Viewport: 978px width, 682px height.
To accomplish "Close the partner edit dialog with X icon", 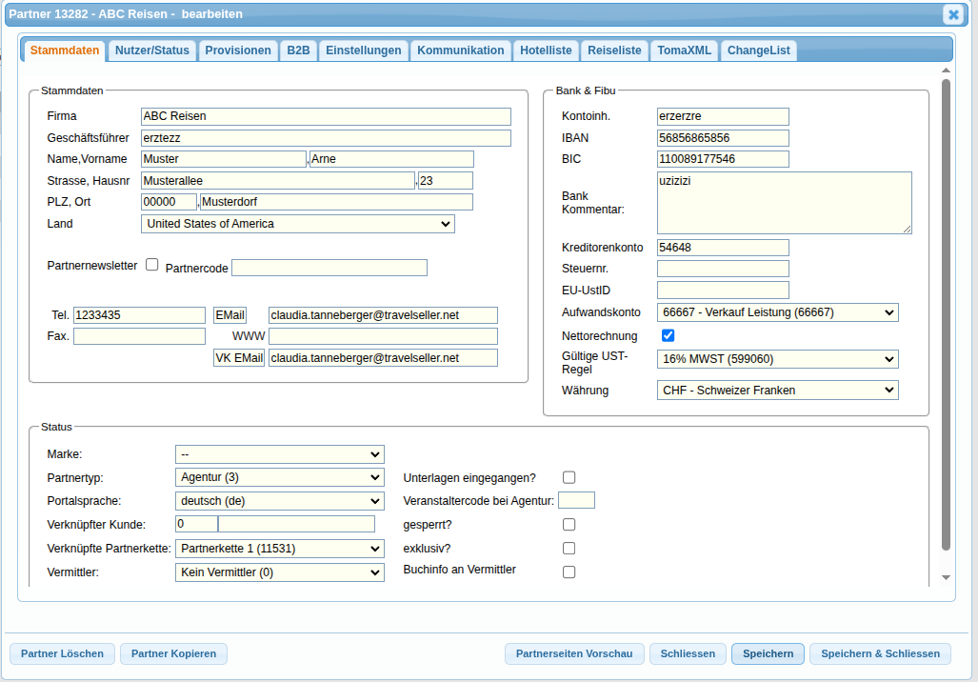I will (953, 14).
